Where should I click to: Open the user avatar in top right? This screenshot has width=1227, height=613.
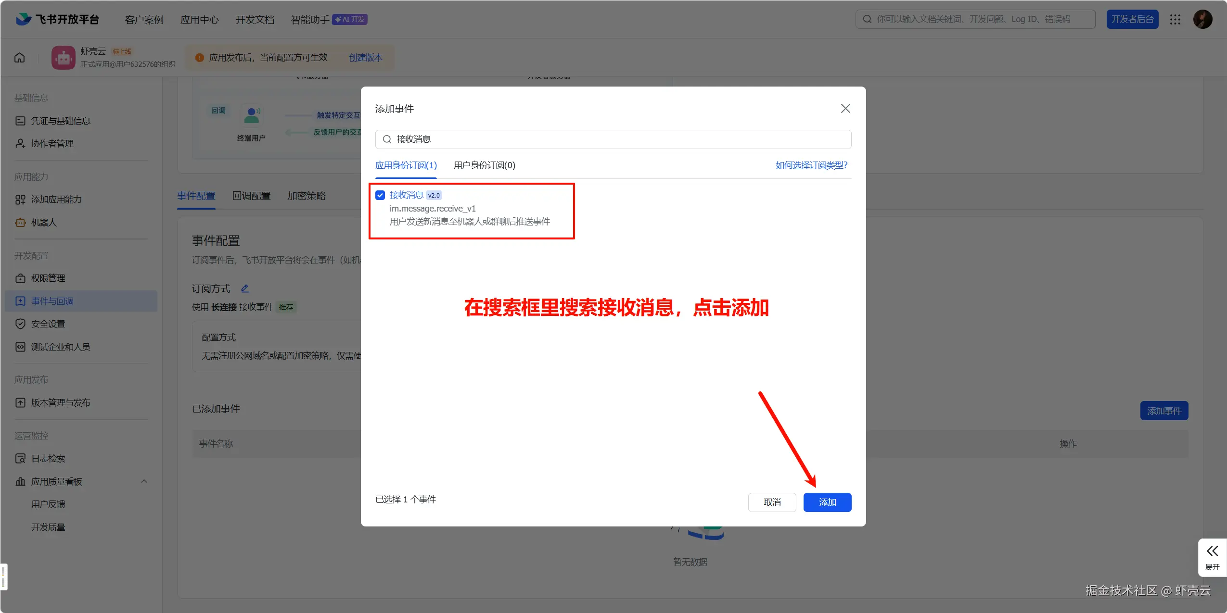tap(1202, 19)
